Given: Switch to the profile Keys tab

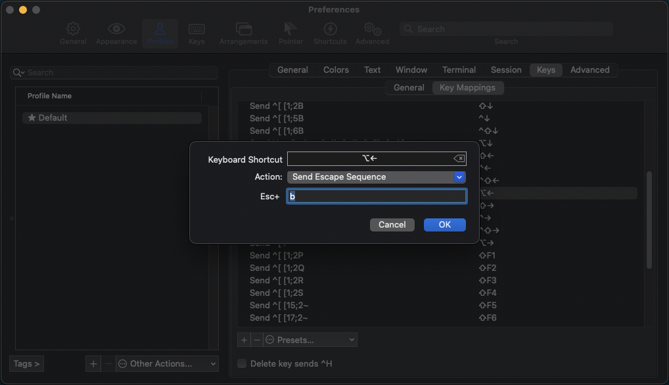Looking at the screenshot, I should click(x=546, y=70).
